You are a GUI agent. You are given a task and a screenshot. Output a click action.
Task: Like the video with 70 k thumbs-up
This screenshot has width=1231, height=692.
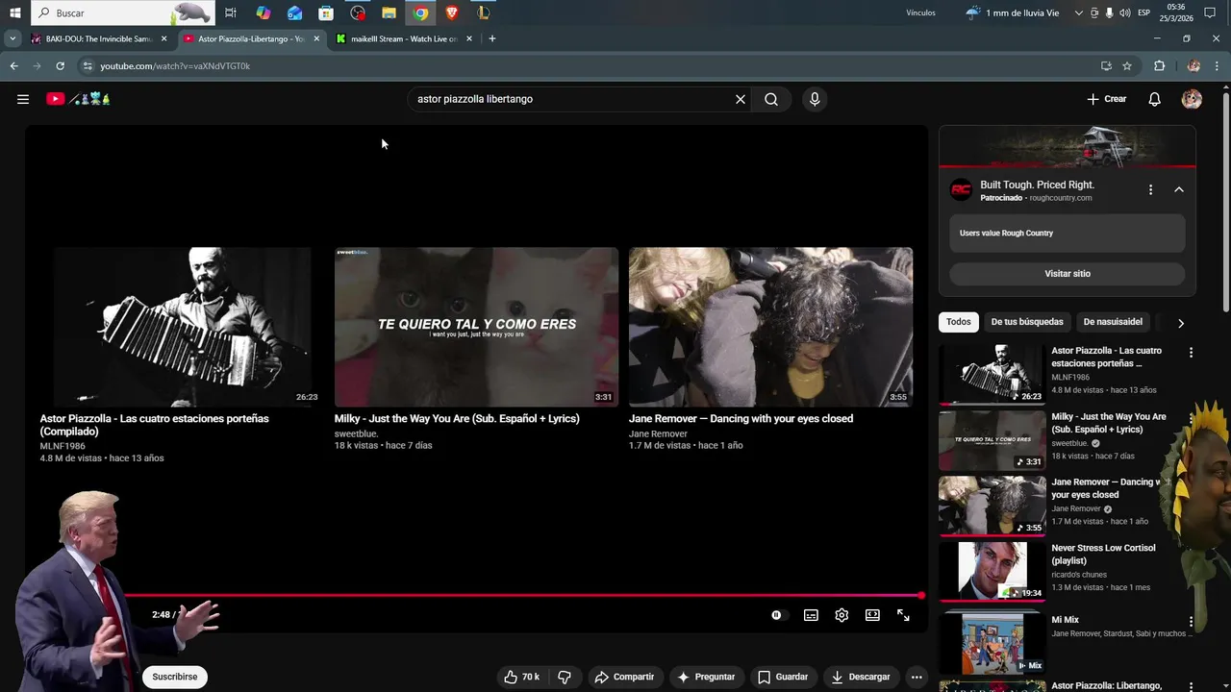[522, 677]
